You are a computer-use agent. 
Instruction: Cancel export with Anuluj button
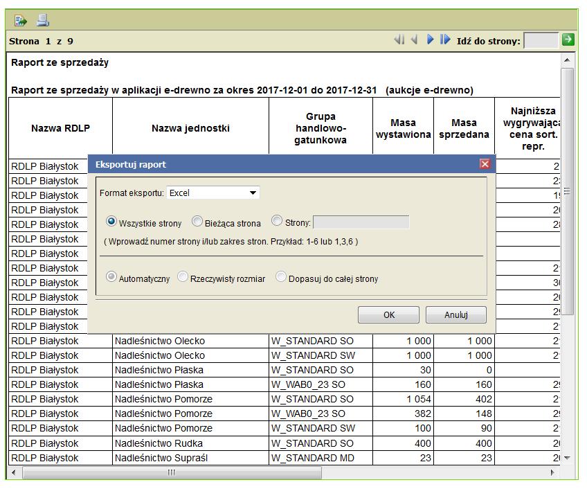456,314
